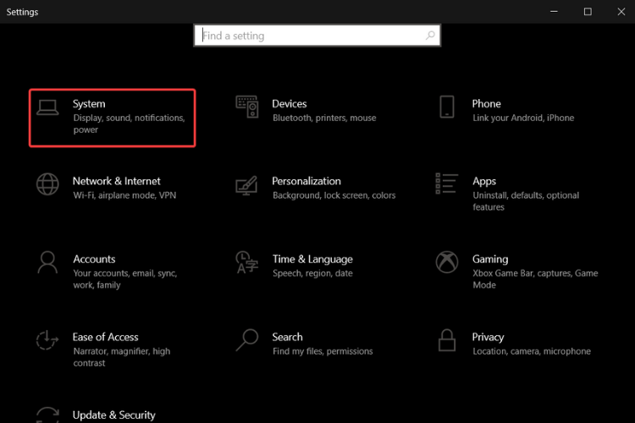Go to Personalization settings text
The height and width of the screenshot is (423, 635).
click(x=306, y=181)
